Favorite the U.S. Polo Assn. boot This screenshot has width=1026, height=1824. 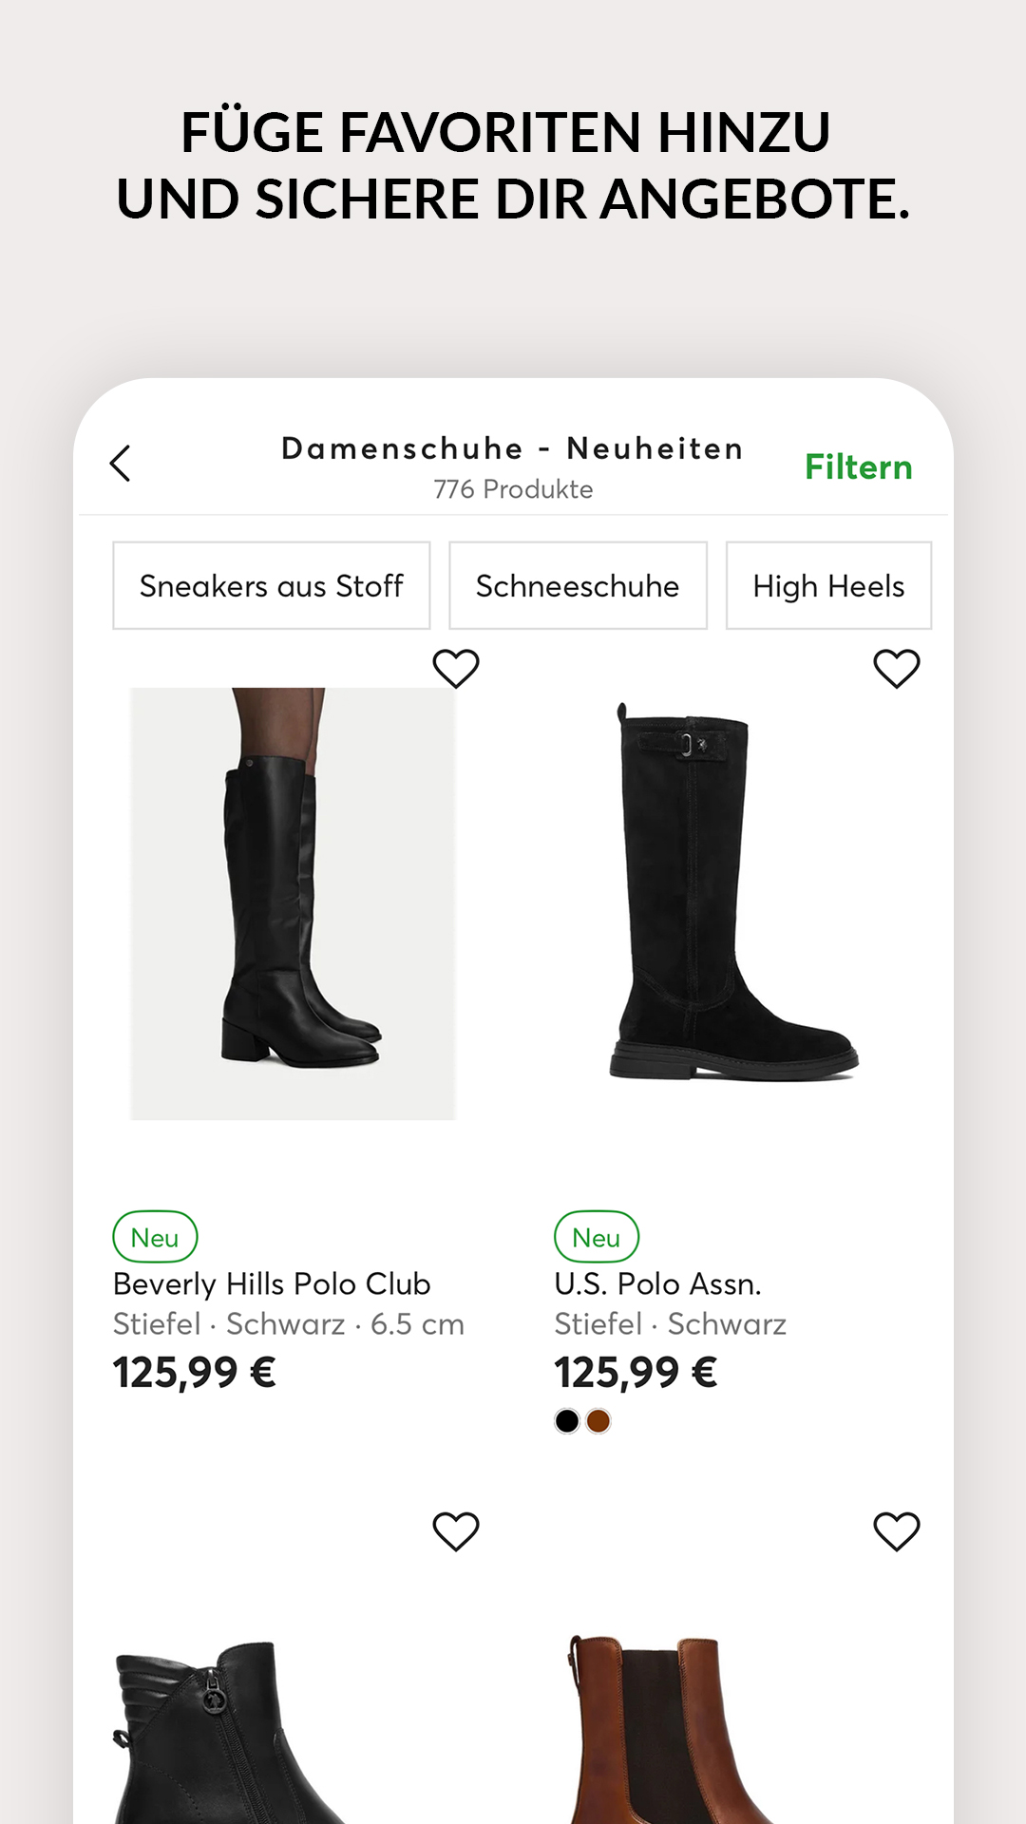[x=897, y=669]
